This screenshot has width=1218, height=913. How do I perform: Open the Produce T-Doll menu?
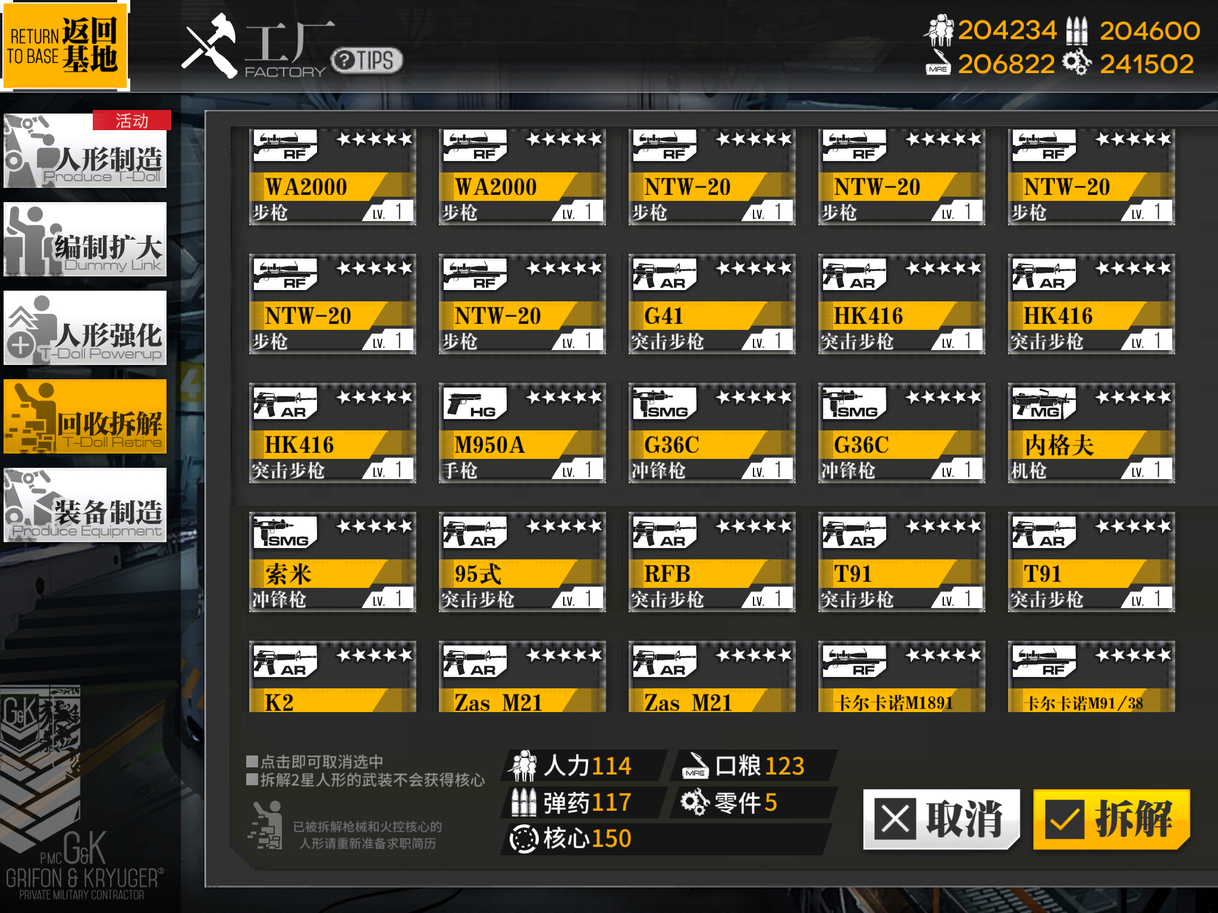coord(85,150)
